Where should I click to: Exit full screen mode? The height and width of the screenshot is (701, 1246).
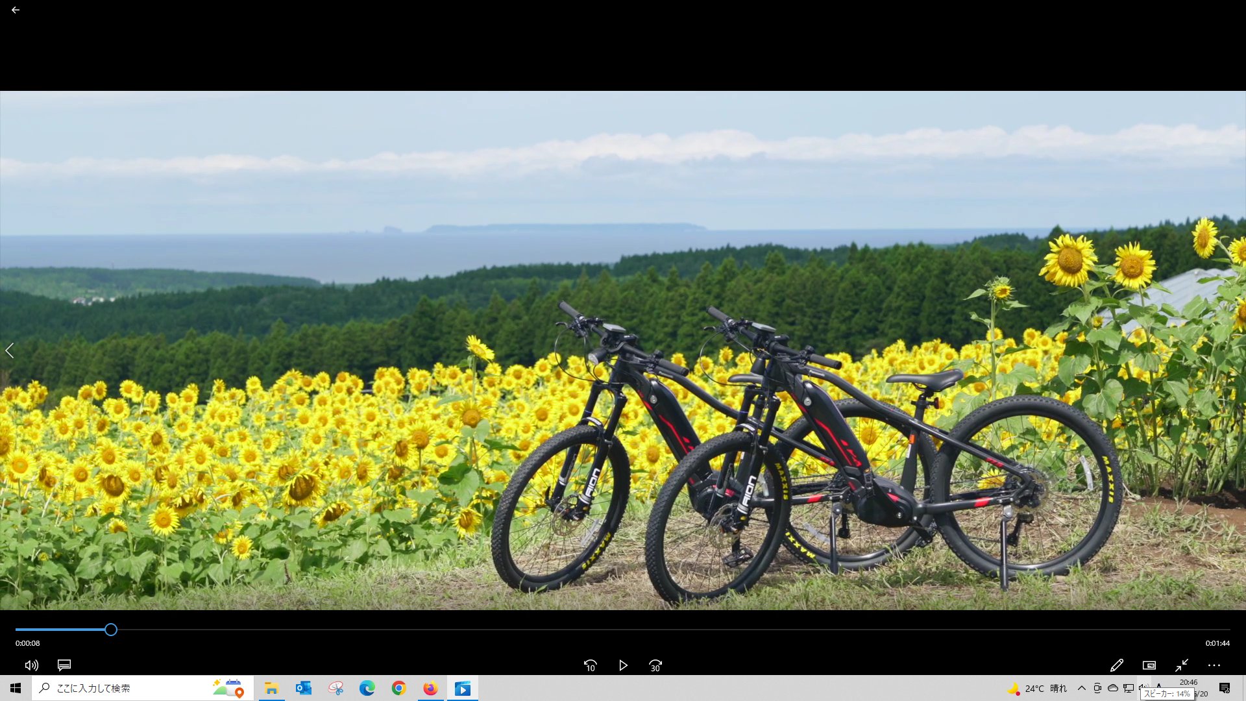point(1182,665)
